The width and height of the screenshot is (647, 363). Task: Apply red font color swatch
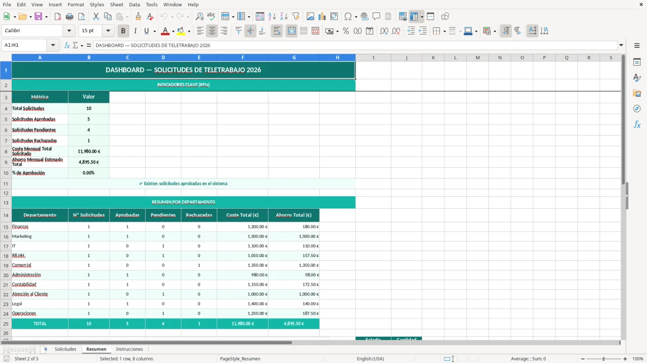pyautogui.click(x=165, y=31)
